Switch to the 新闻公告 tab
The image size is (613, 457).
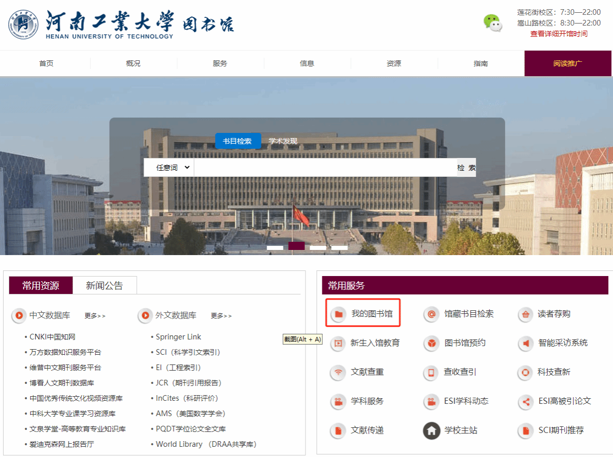tap(104, 286)
